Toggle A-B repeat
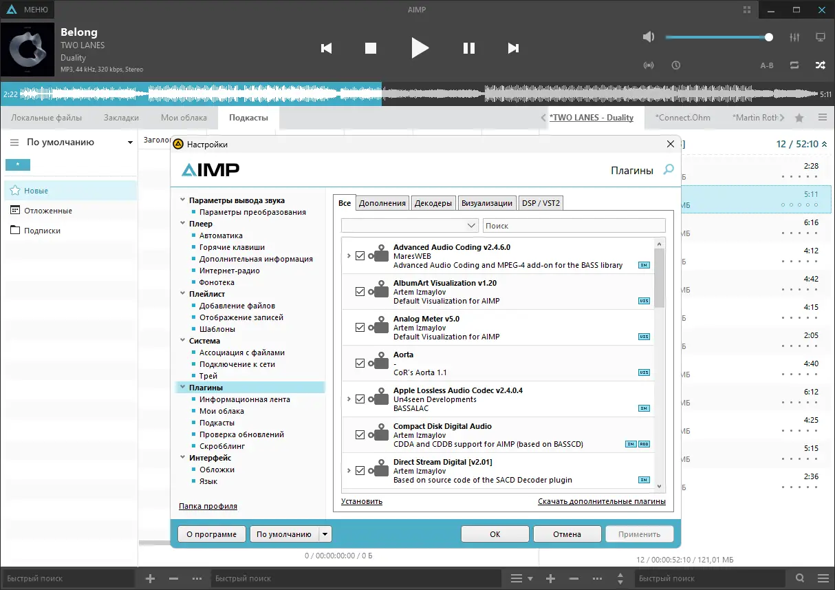Viewport: 835px width, 590px height. coord(767,65)
